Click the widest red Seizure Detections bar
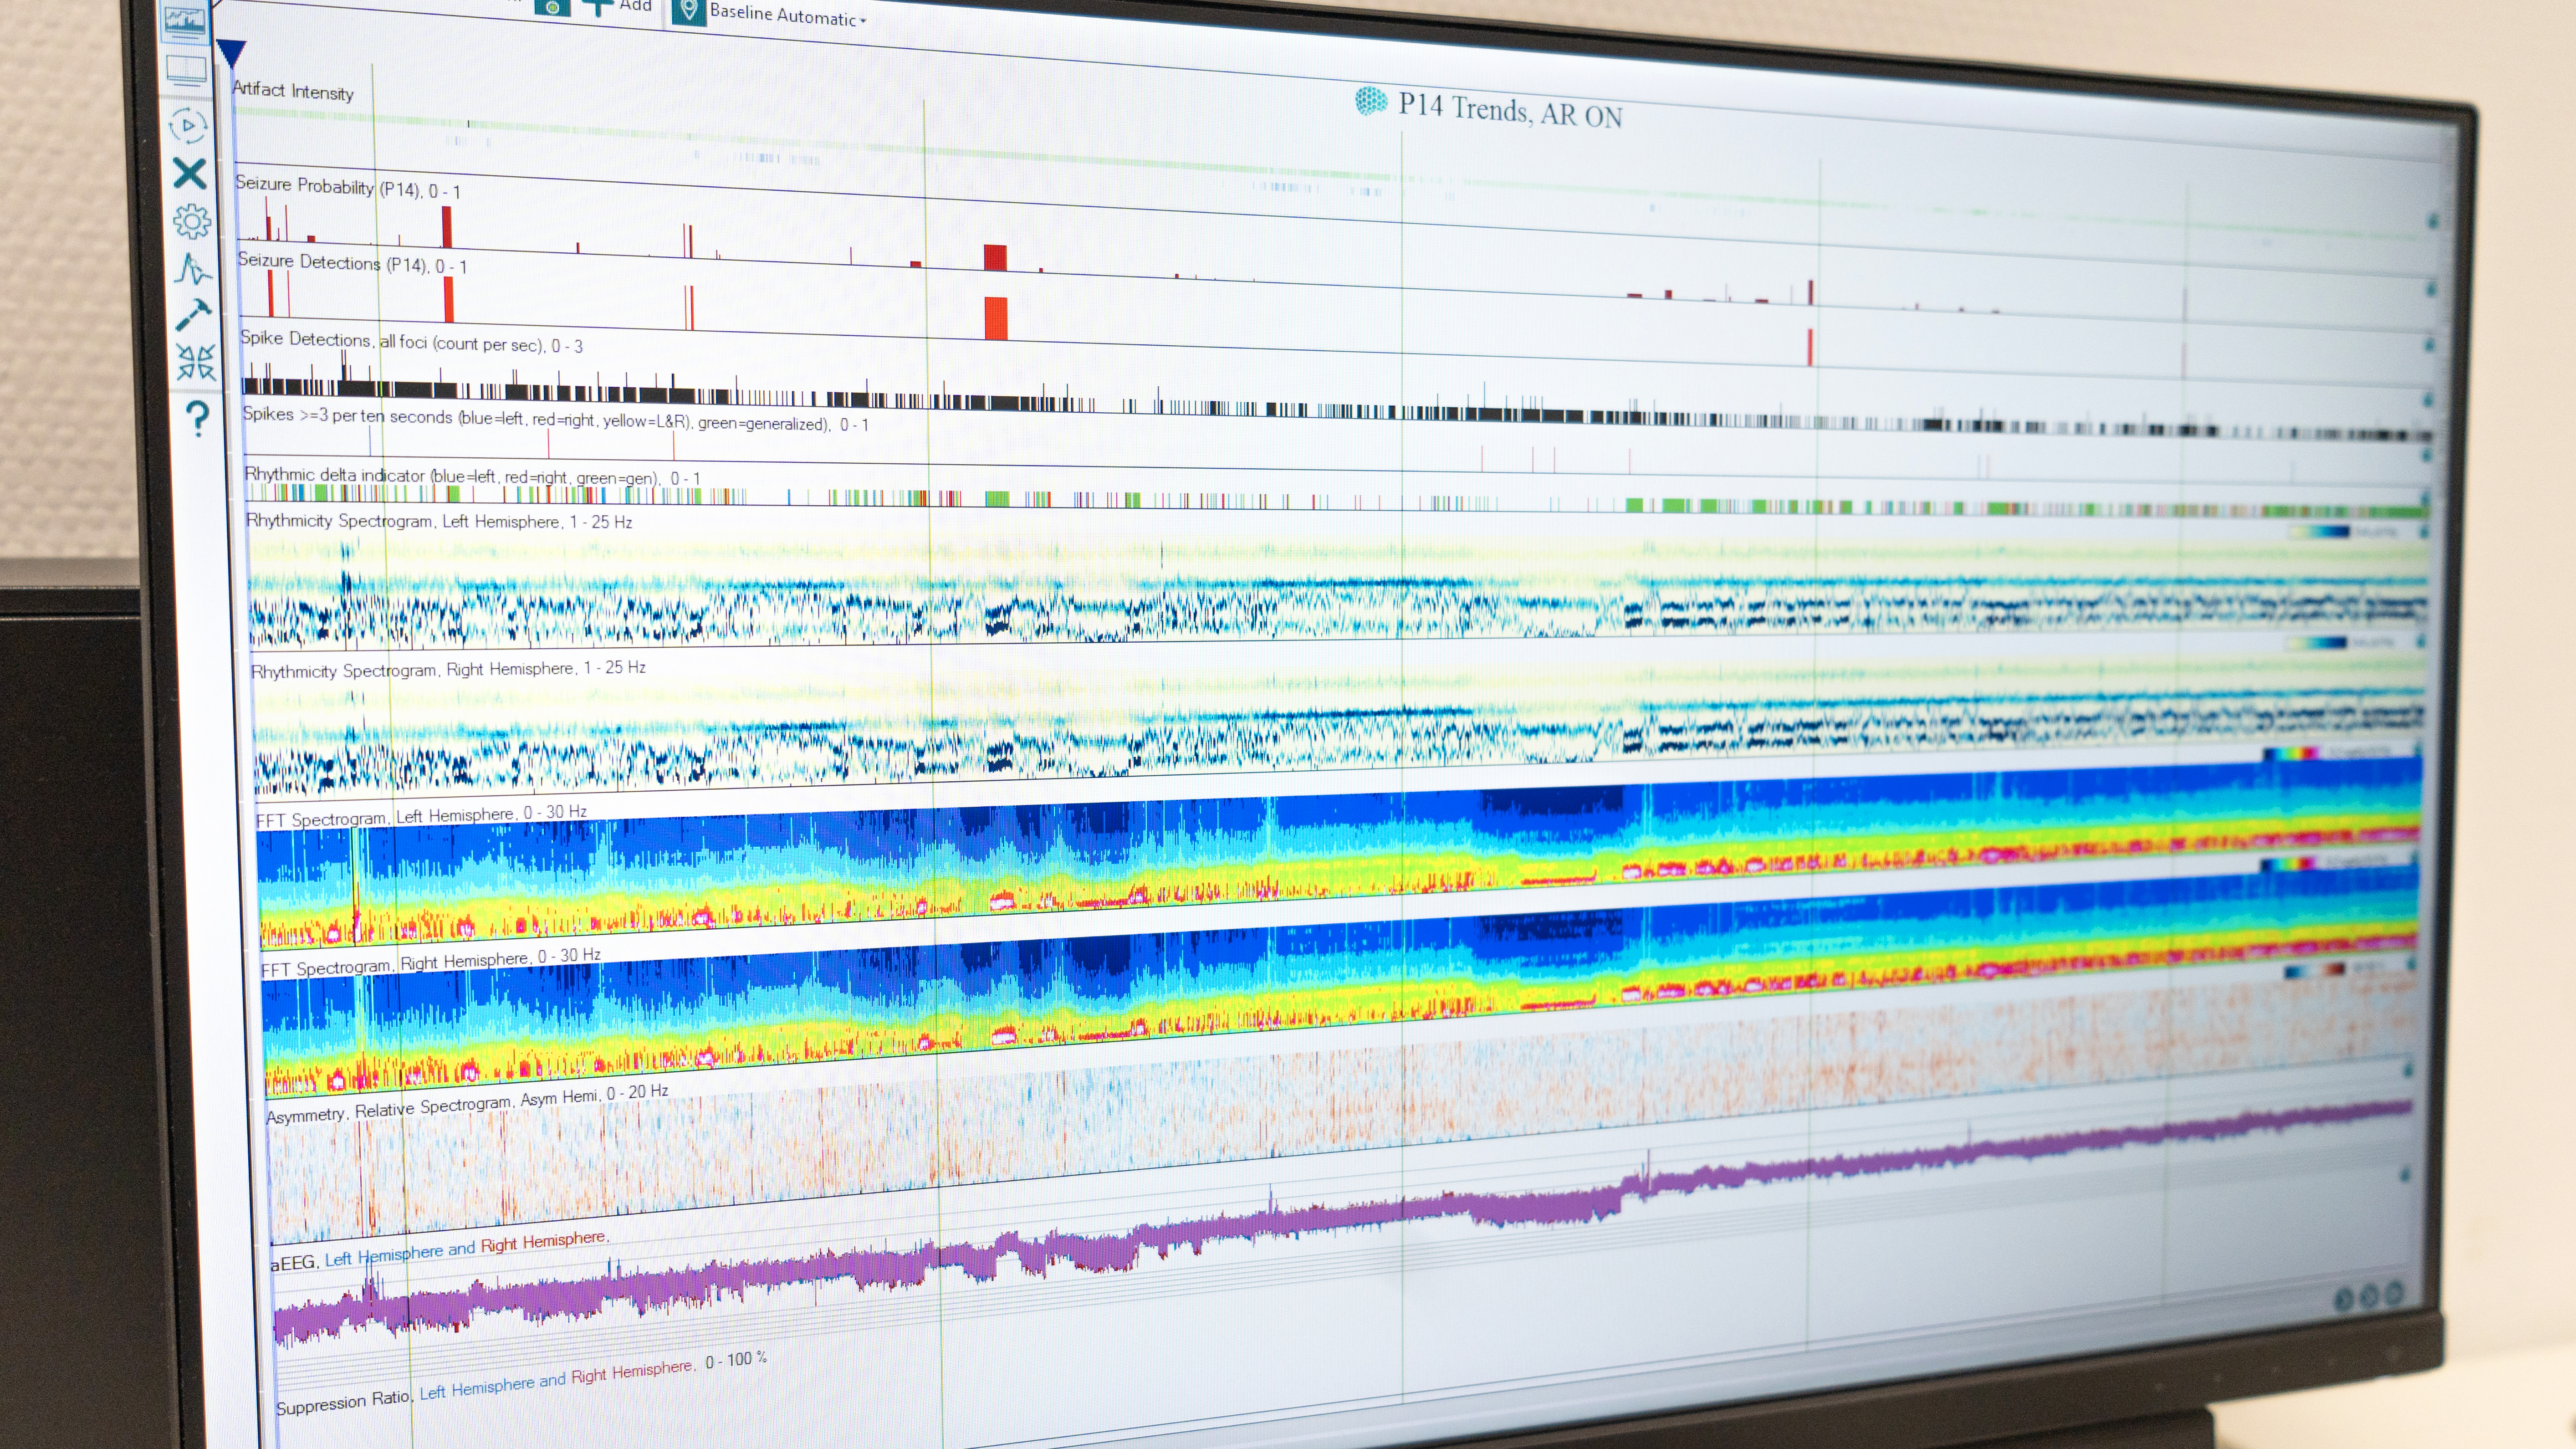Viewport: 2576px width, 1449px height. (995, 318)
